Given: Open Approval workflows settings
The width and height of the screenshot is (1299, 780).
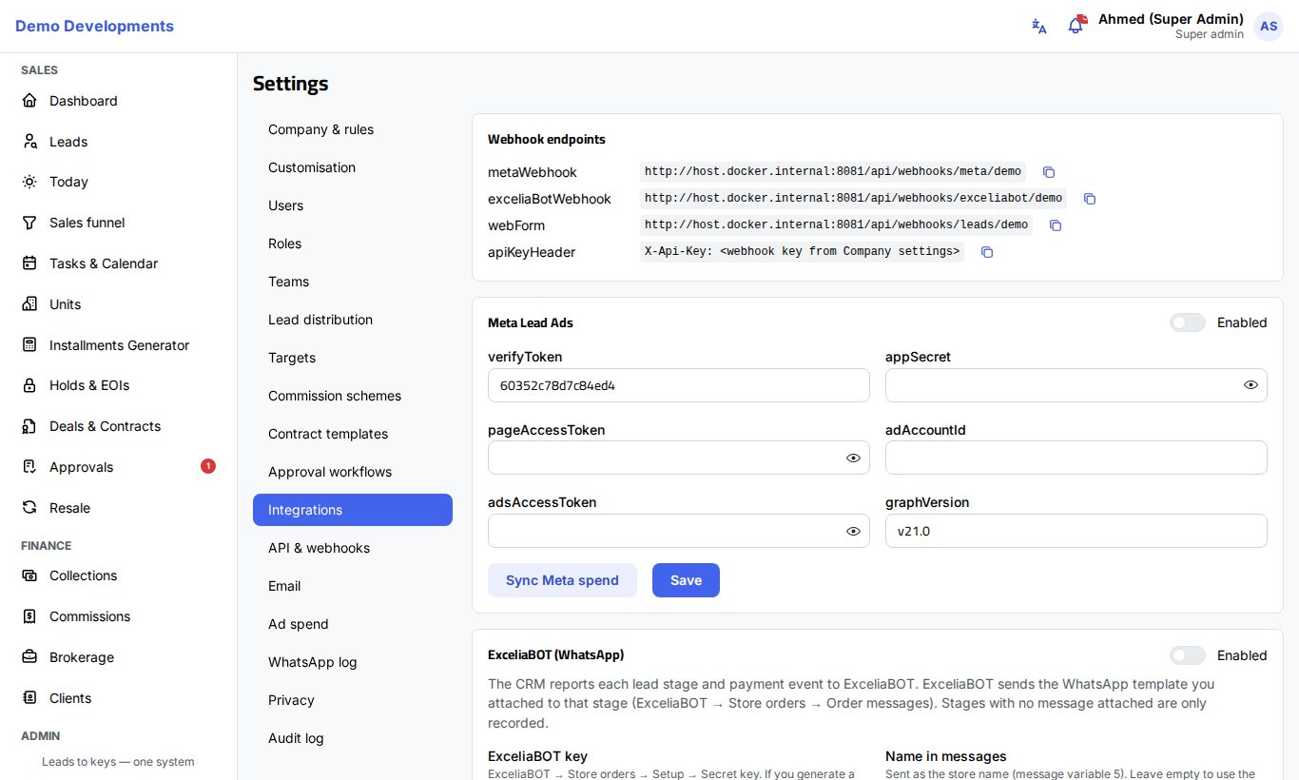Looking at the screenshot, I should click(353, 472).
